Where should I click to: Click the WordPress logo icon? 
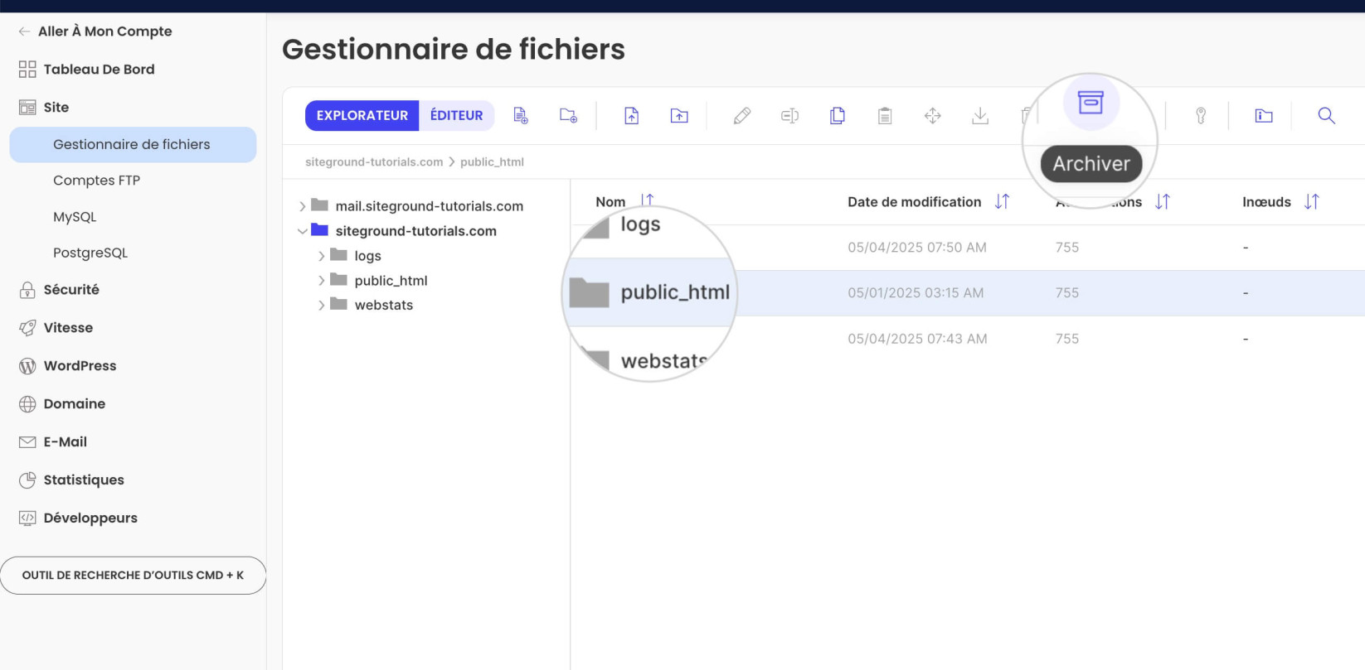(x=27, y=366)
